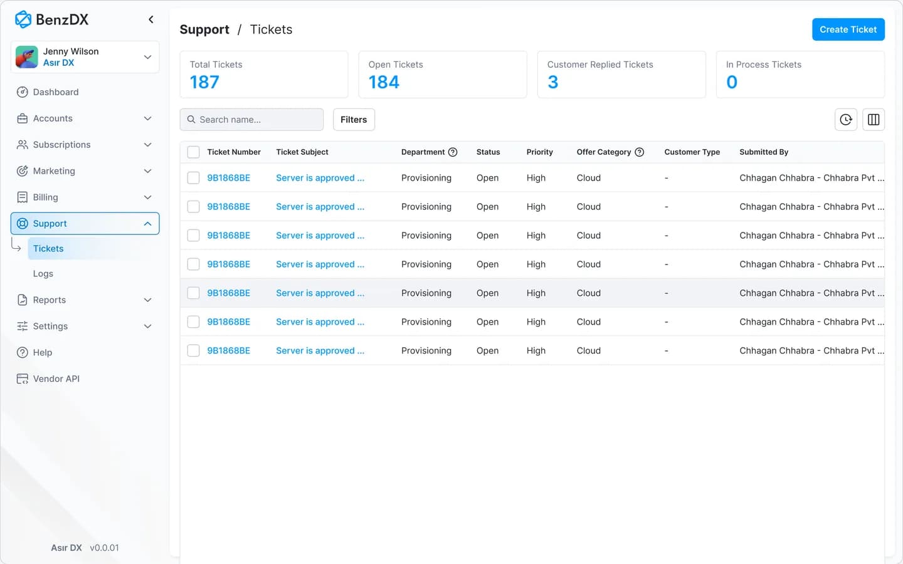Expand the Reports section chevron
903x564 pixels.
pos(147,300)
